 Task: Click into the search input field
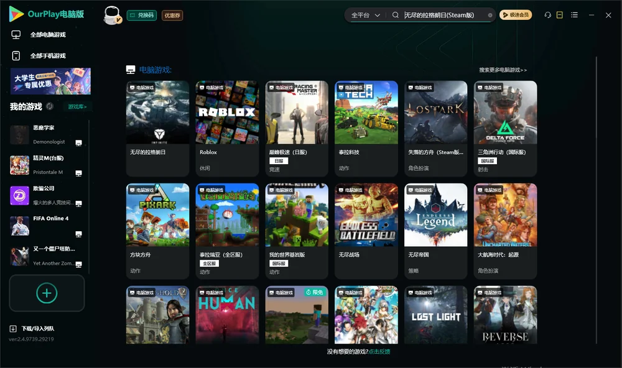(x=443, y=15)
